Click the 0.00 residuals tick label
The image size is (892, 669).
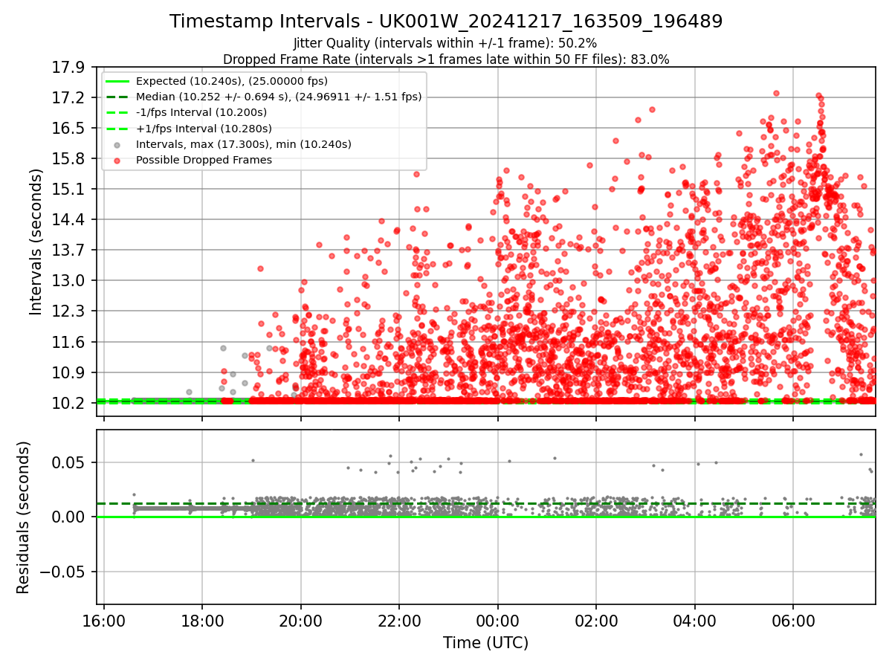[70, 517]
